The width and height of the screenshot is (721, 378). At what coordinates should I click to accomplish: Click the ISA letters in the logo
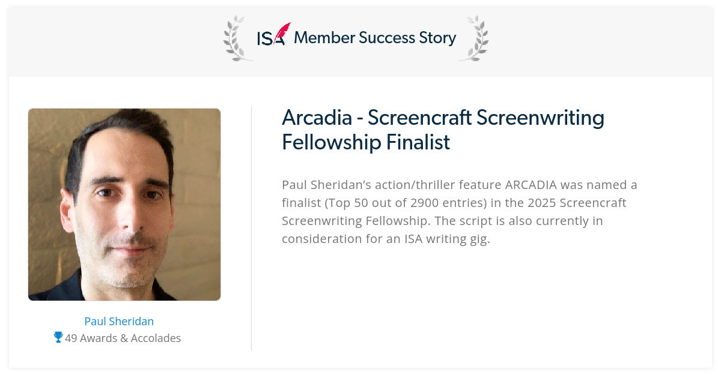pyautogui.click(x=269, y=38)
